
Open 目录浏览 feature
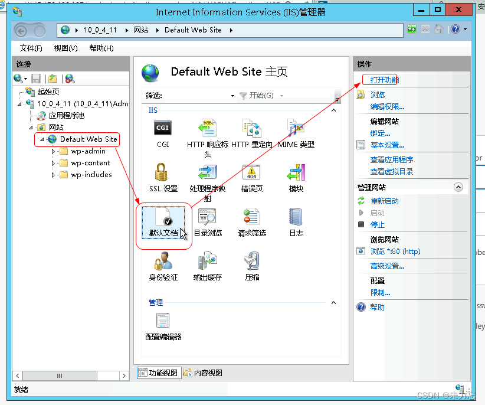pos(208,222)
